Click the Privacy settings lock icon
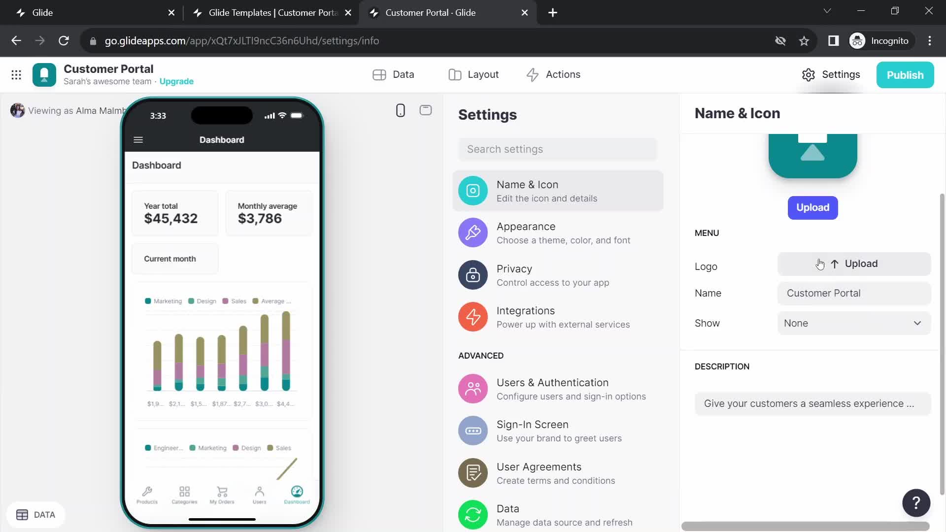The image size is (946, 532). [473, 275]
